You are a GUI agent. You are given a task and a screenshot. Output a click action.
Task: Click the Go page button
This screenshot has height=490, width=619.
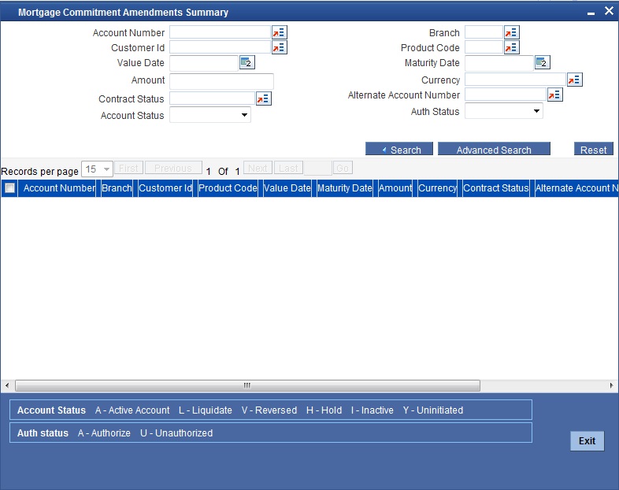(x=343, y=168)
